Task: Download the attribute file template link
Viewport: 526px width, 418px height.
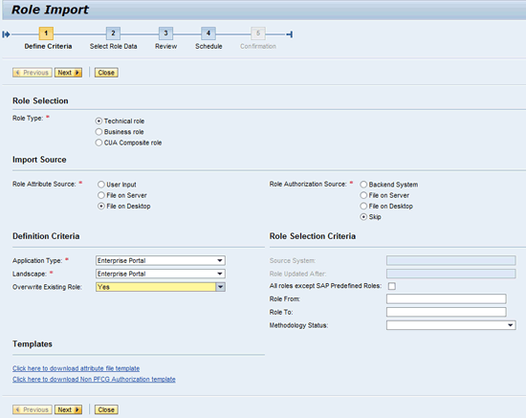Action: (x=77, y=368)
